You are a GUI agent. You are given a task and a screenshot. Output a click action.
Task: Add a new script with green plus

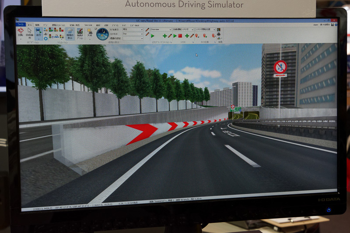click(x=165, y=36)
